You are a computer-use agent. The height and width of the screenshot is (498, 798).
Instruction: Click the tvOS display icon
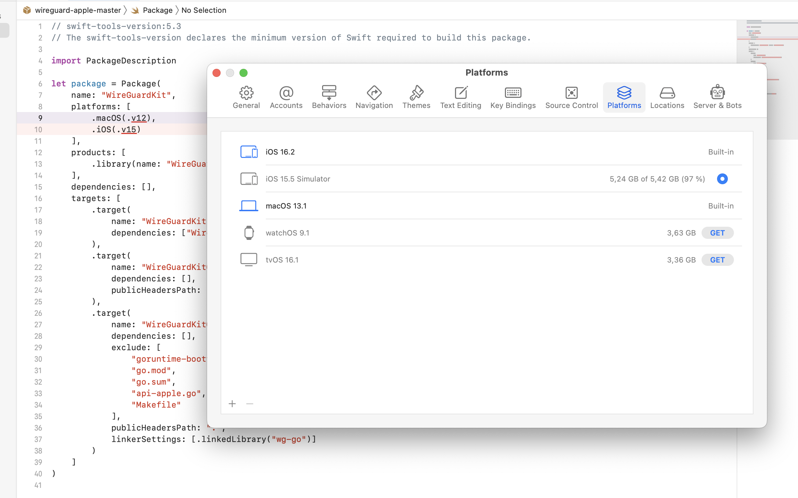tap(249, 260)
